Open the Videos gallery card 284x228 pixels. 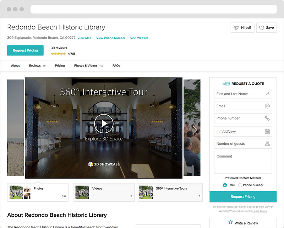coord(104,192)
